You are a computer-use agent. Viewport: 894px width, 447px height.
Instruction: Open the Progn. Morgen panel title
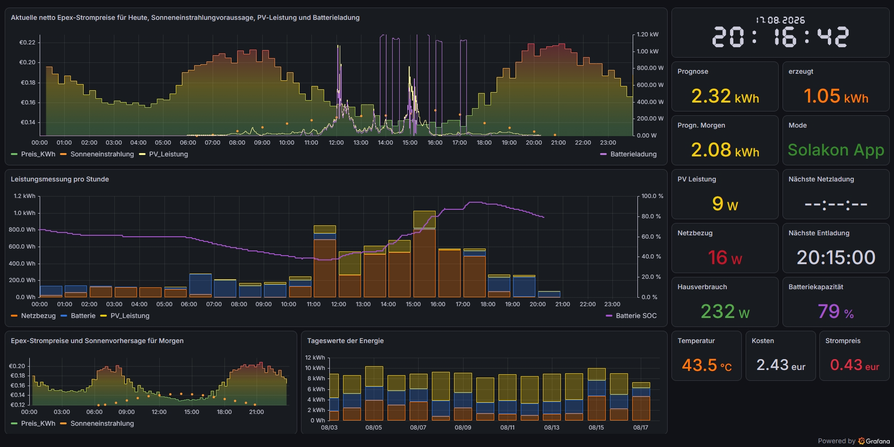pos(701,125)
